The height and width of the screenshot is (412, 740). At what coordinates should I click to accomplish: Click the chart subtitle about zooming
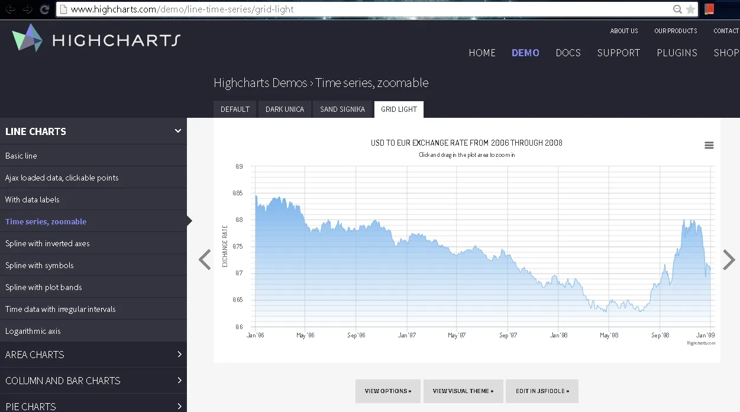click(x=467, y=155)
